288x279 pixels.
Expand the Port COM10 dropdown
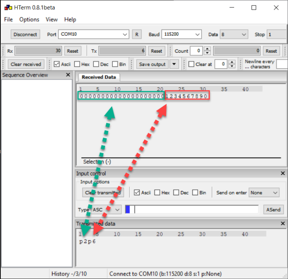[125, 34]
